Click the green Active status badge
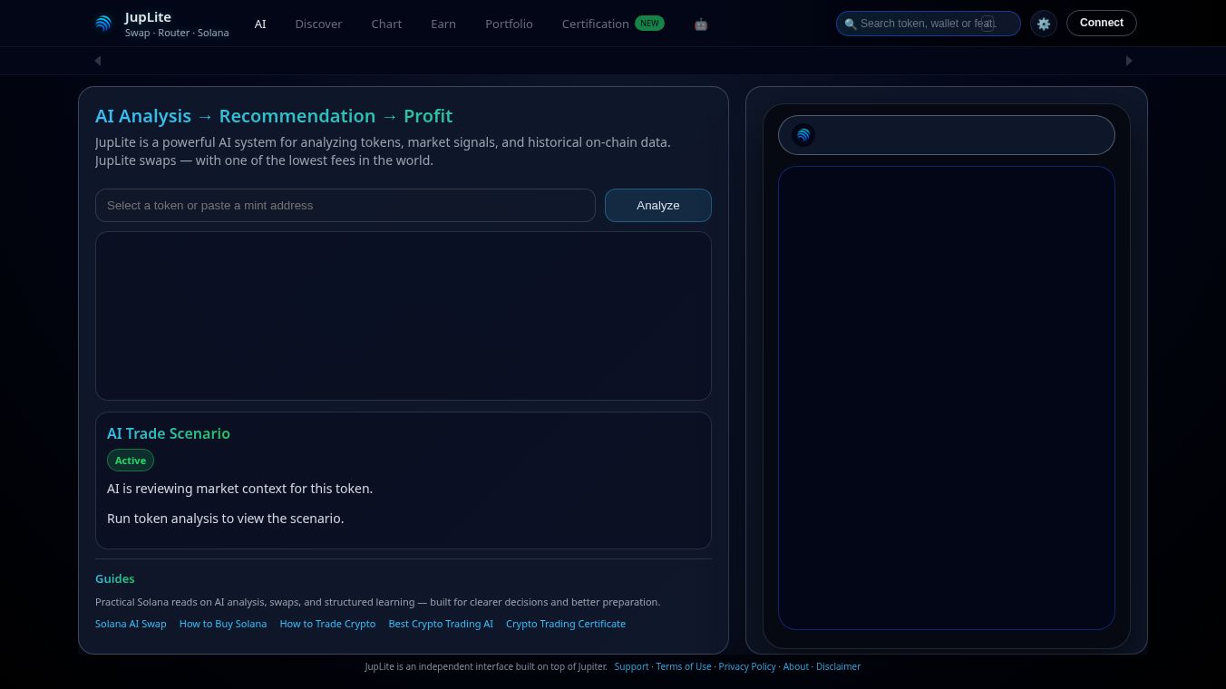The height and width of the screenshot is (689, 1226). [131, 461]
